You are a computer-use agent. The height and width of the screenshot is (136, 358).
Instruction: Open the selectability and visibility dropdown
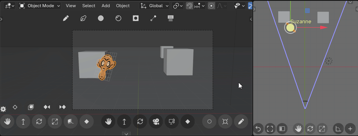239,5
